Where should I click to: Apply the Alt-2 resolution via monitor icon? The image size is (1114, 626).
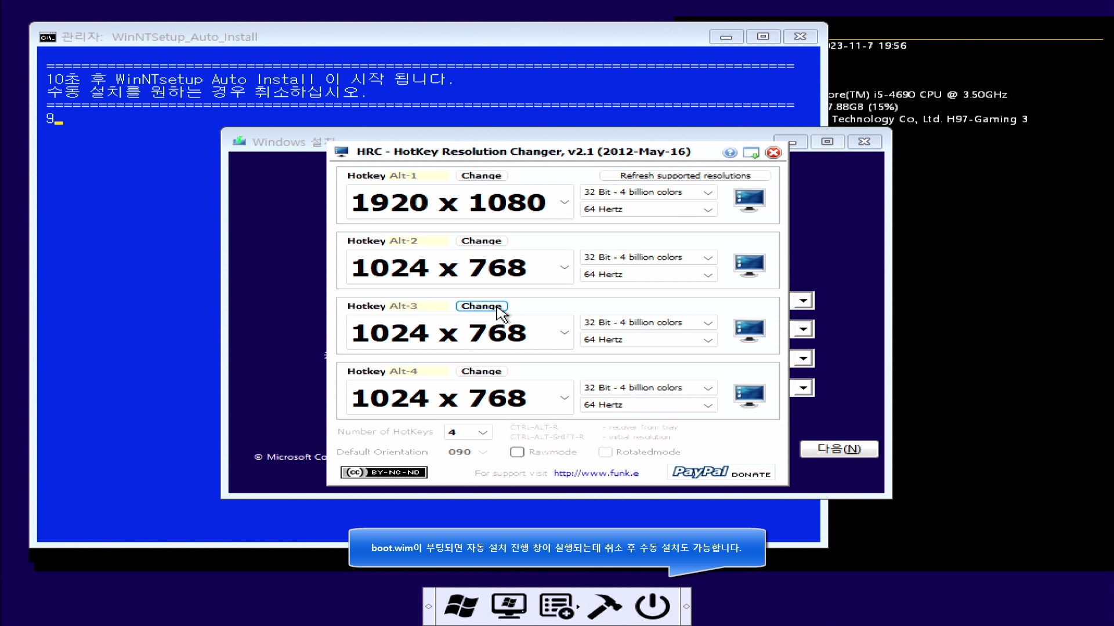(x=749, y=265)
